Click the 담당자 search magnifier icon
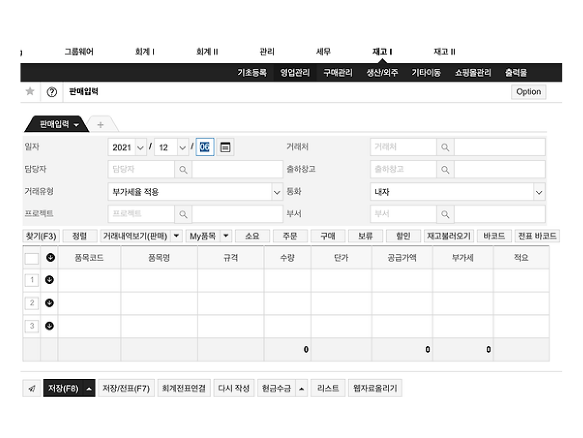583x438 pixels. pyautogui.click(x=183, y=170)
